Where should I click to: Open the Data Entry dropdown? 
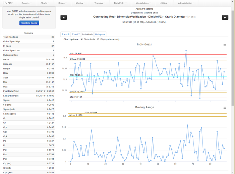click(x=121, y=3)
